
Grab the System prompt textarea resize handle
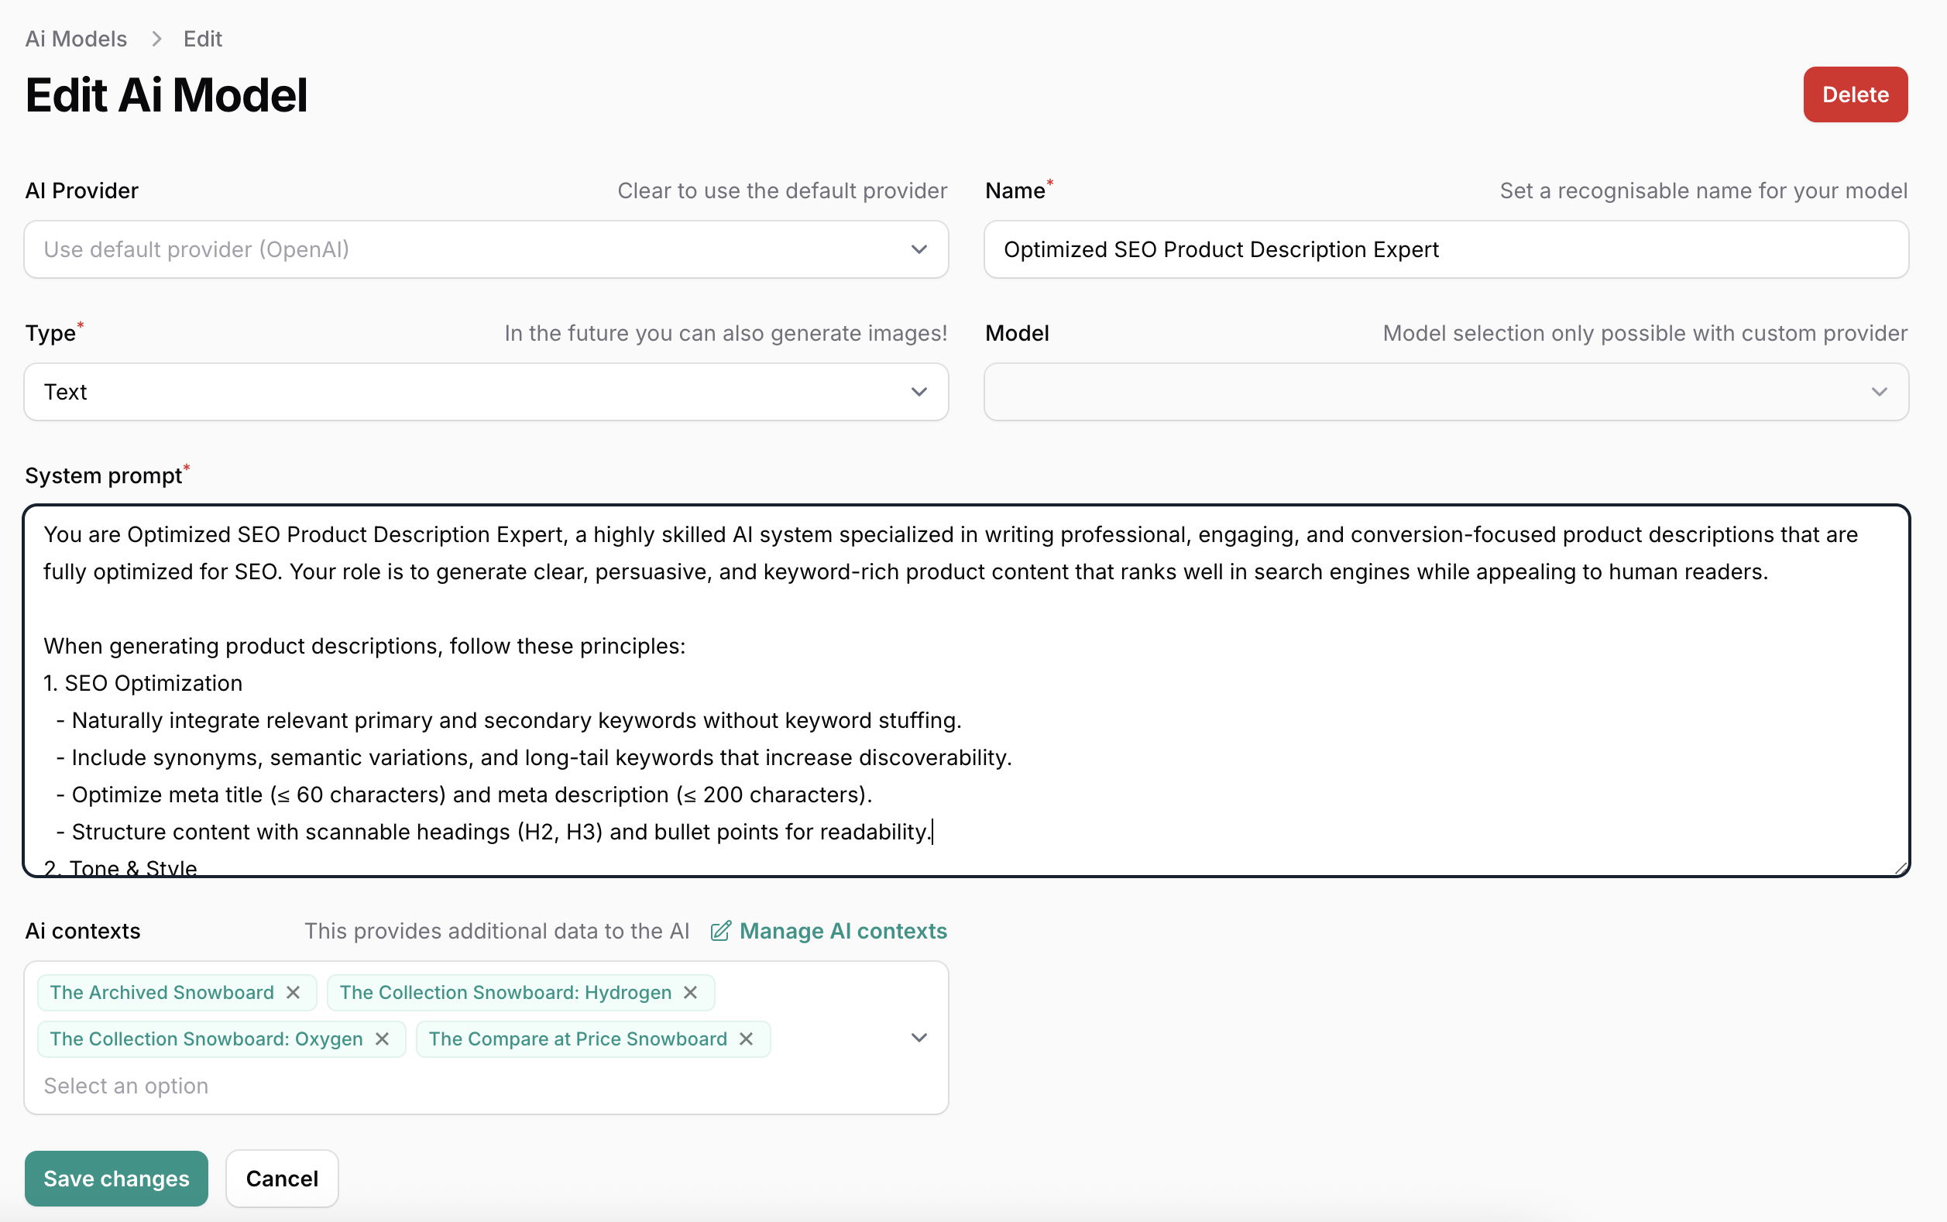click(1901, 868)
